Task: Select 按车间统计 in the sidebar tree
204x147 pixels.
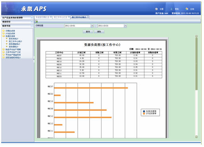Action: coord(14,39)
